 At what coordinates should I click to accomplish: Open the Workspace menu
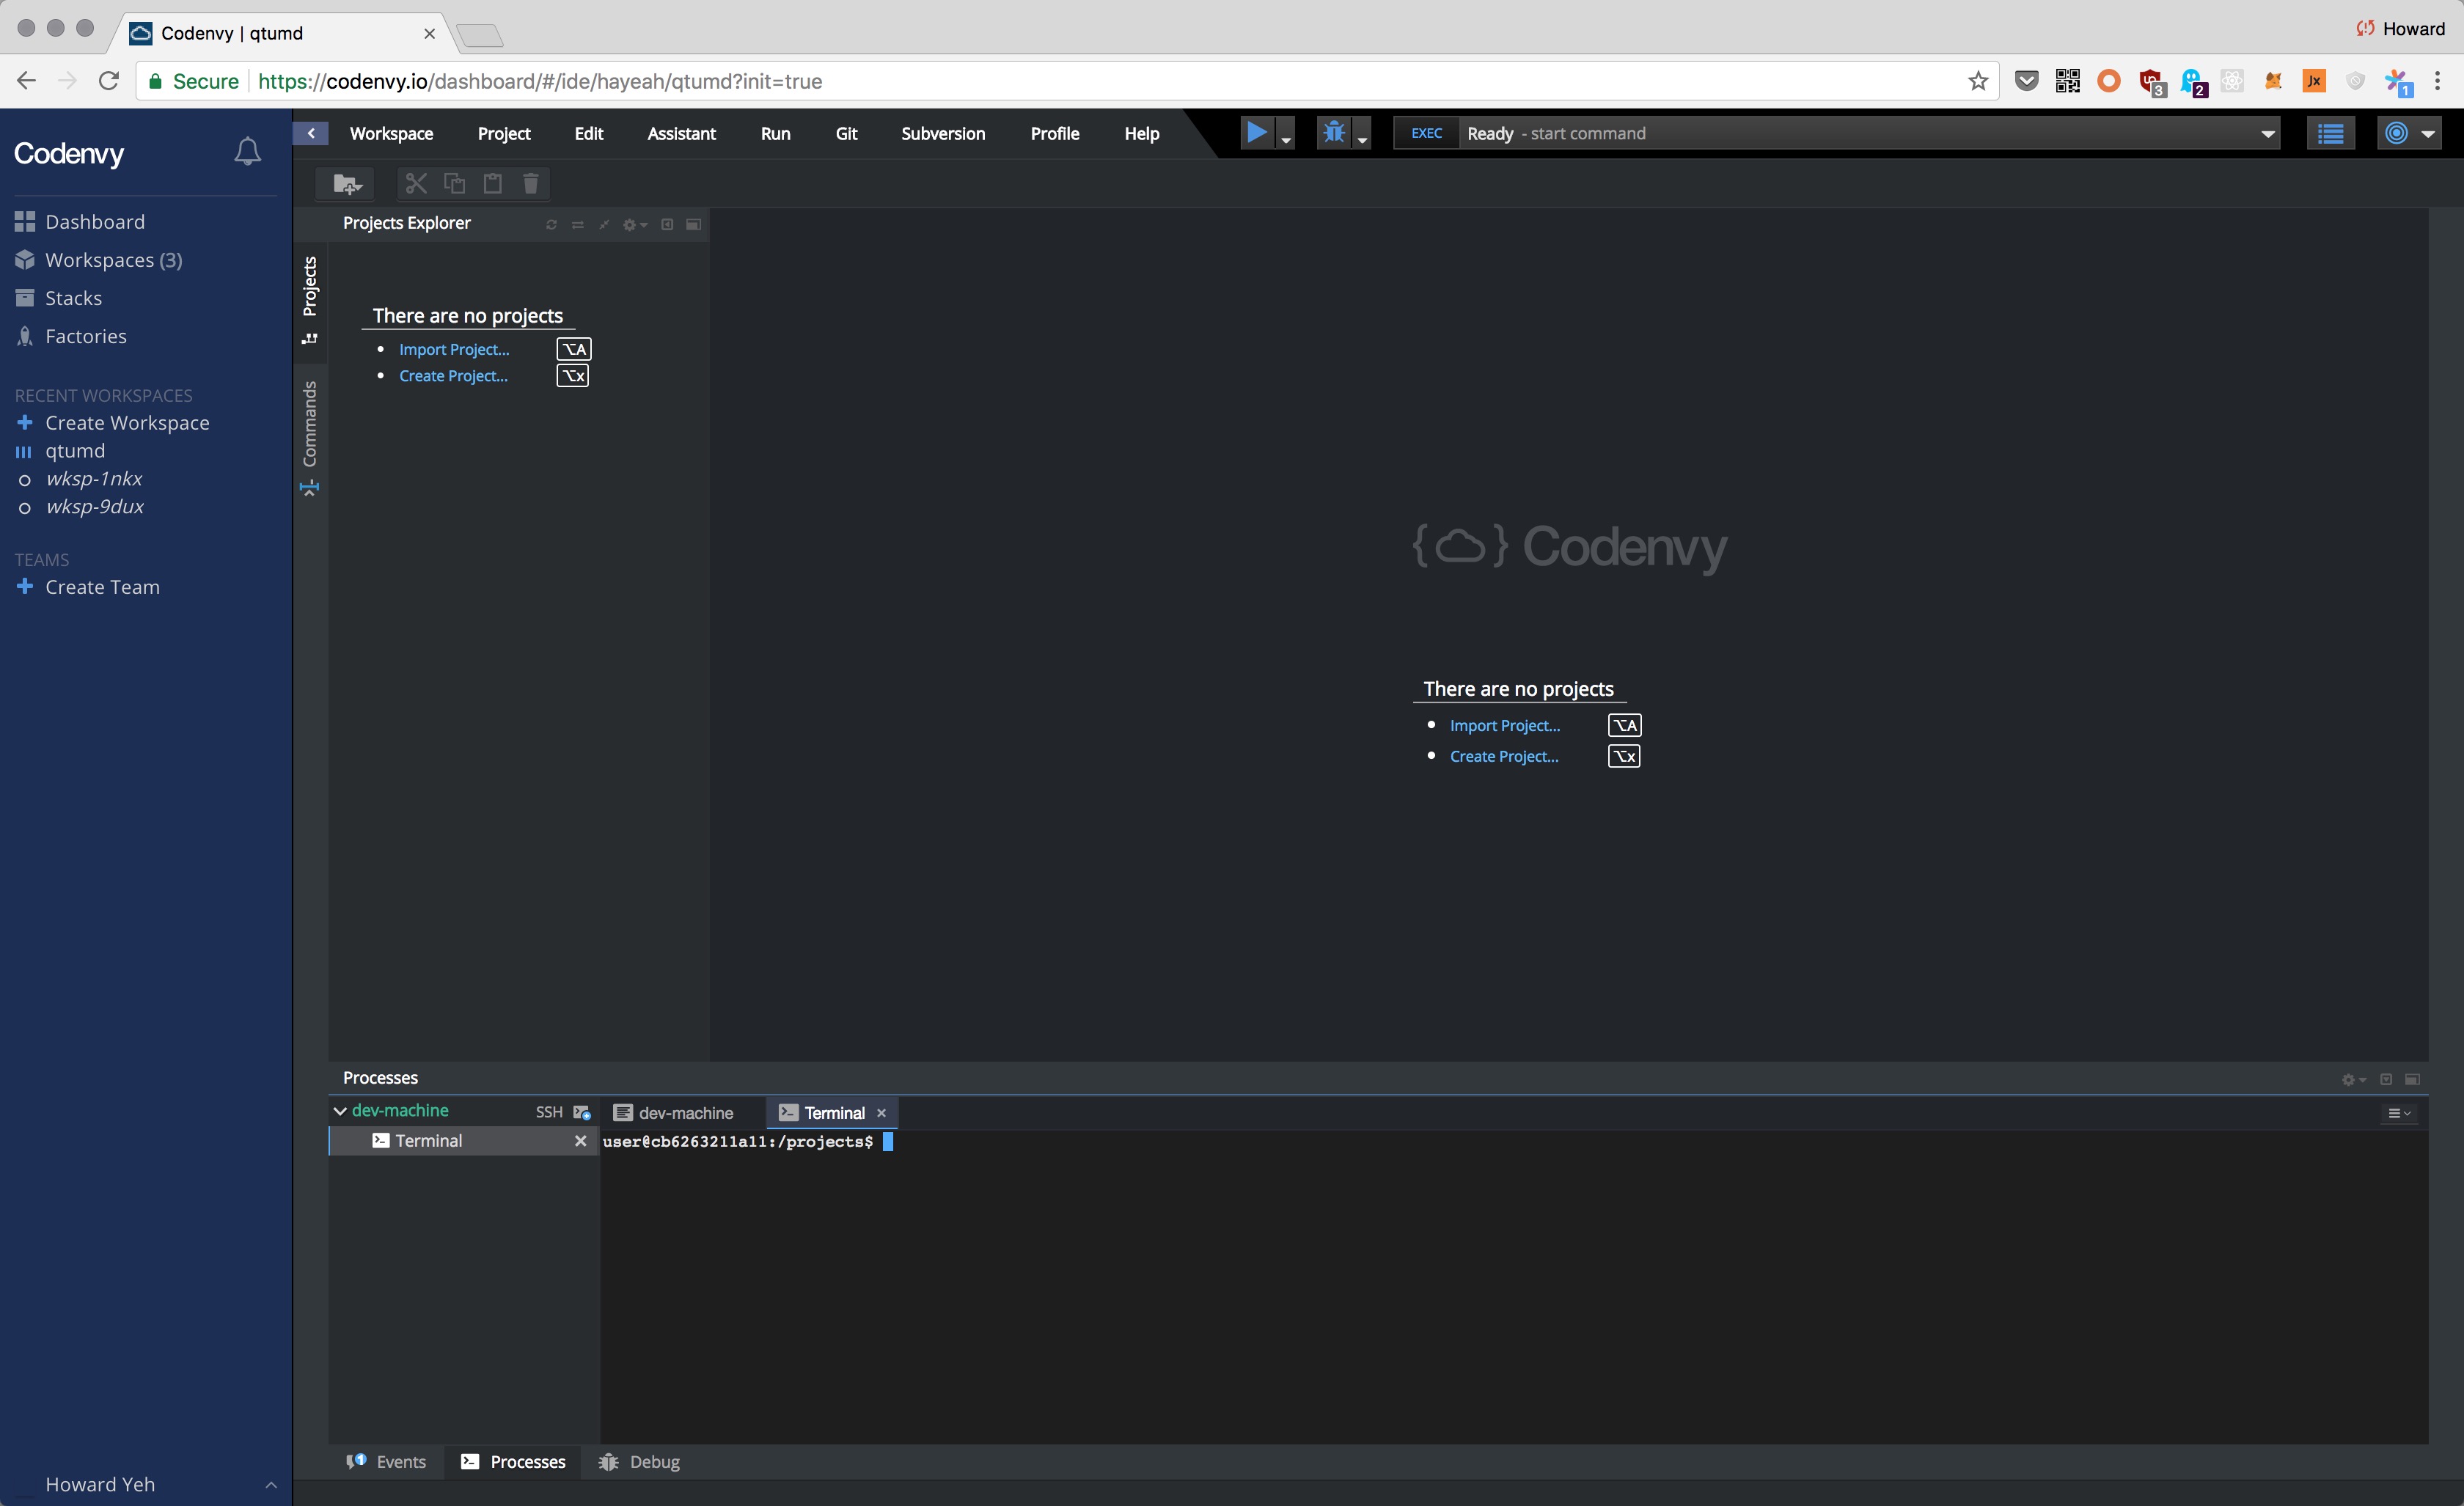pos(391,134)
